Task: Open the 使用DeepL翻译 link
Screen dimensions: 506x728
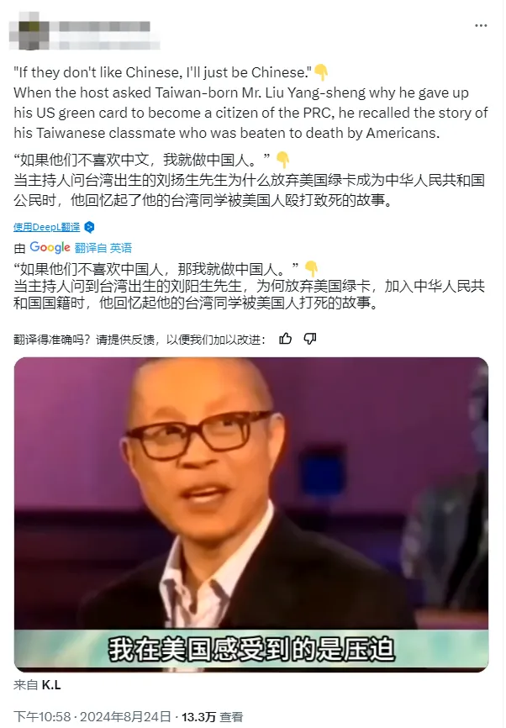Action: 46,227
